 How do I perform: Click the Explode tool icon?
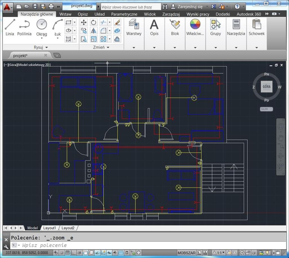(117, 30)
